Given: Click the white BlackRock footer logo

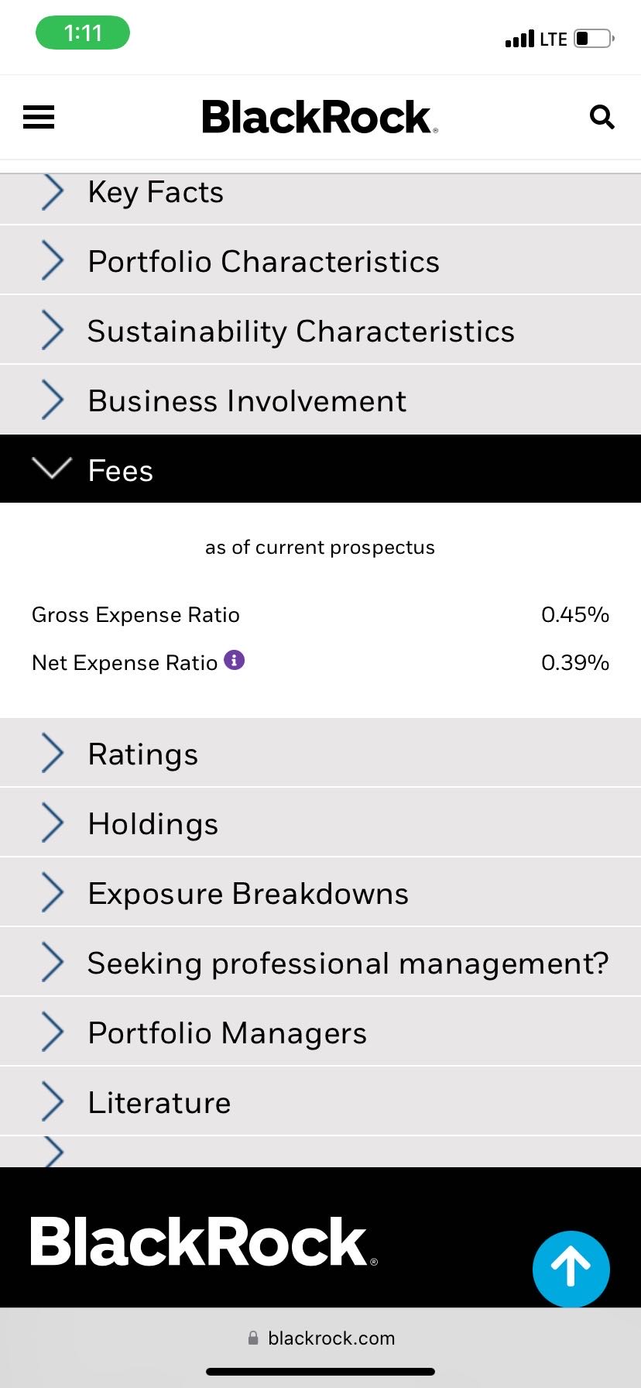Looking at the screenshot, I should [204, 1242].
